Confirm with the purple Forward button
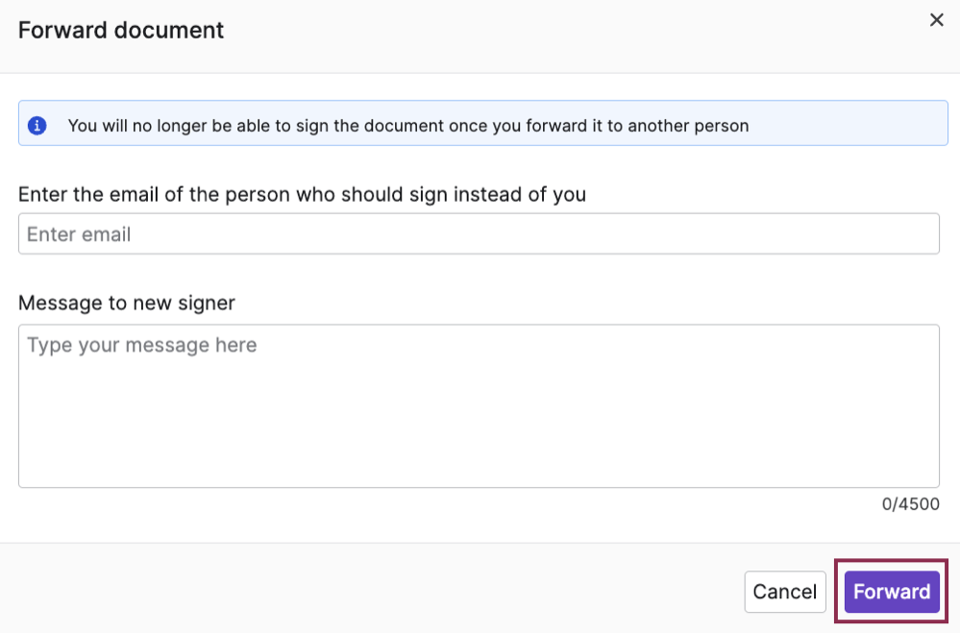The height and width of the screenshot is (633, 960). 892,592
